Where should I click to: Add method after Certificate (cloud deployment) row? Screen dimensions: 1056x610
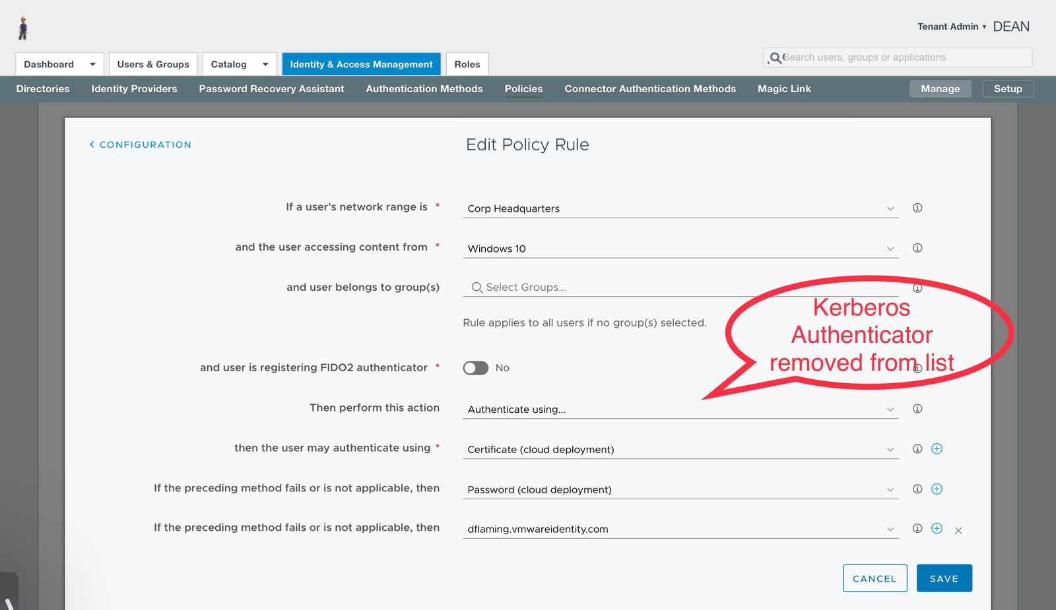coord(937,449)
